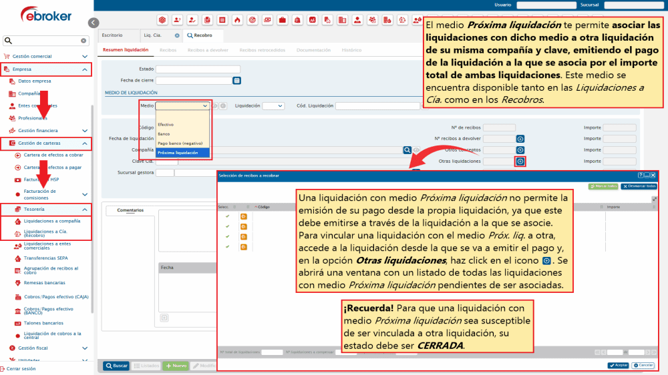This screenshot has width=668, height=375.
Task: Open the Recibos a devolver tab
Action: [208, 50]
